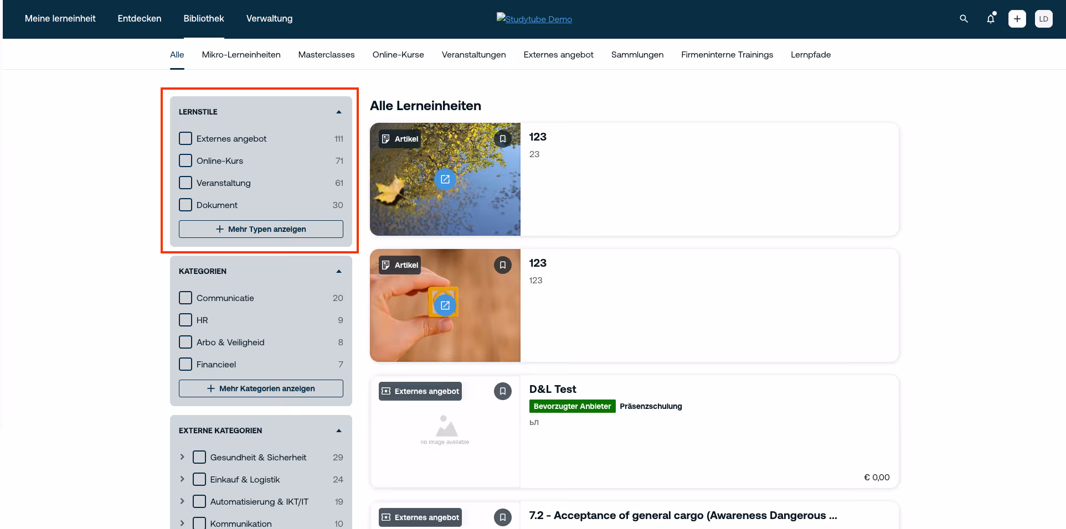Image resolution: width=1066 pixels, height=529 pixels.
Task: Check the Financieel category
Action: 186,364
